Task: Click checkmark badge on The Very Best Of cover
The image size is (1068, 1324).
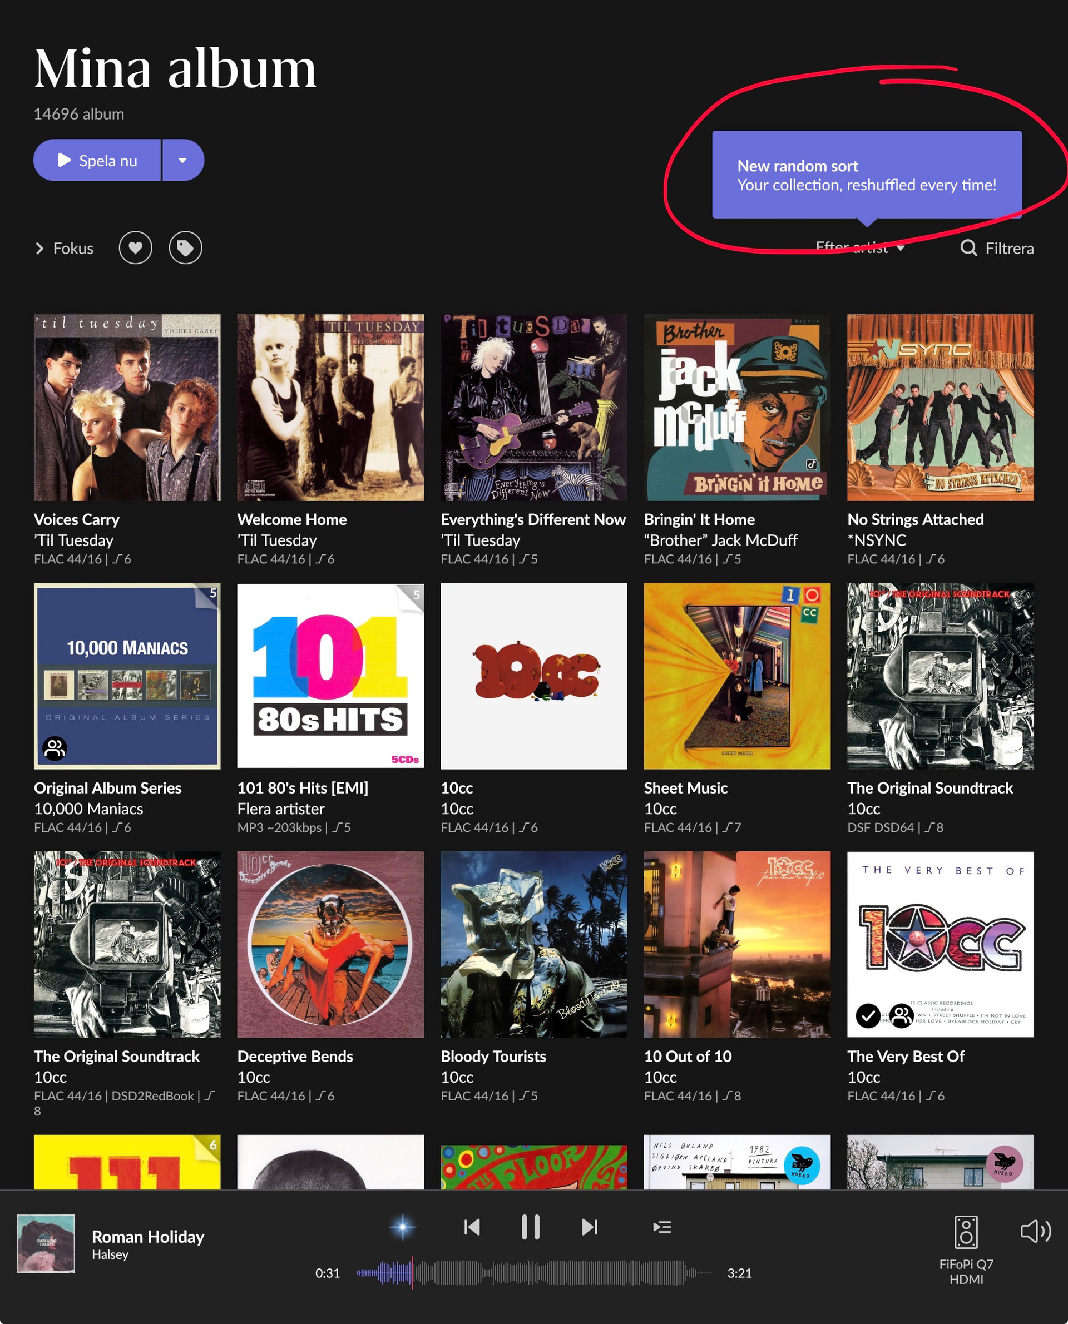Action: (x=868, y=1016)
